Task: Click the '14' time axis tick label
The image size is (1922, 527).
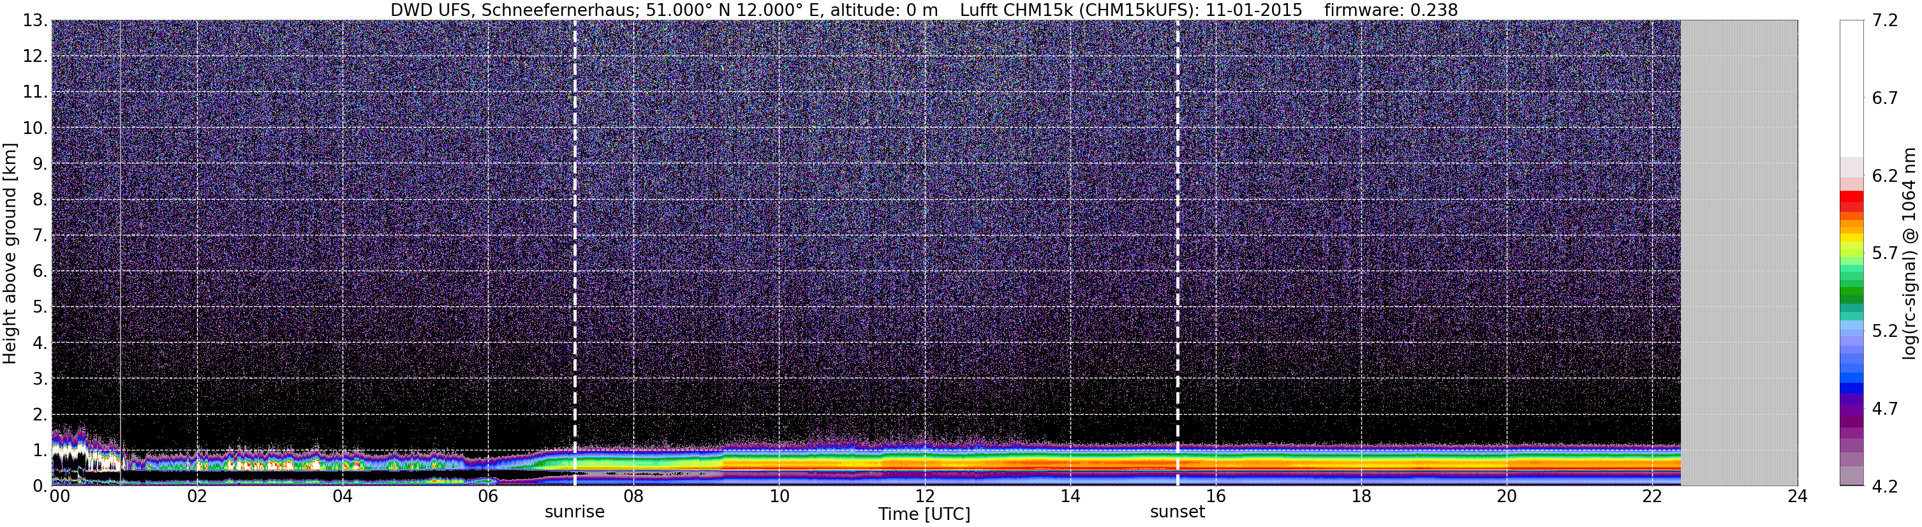Action: pyautogui.click(x=1070, y=496)
